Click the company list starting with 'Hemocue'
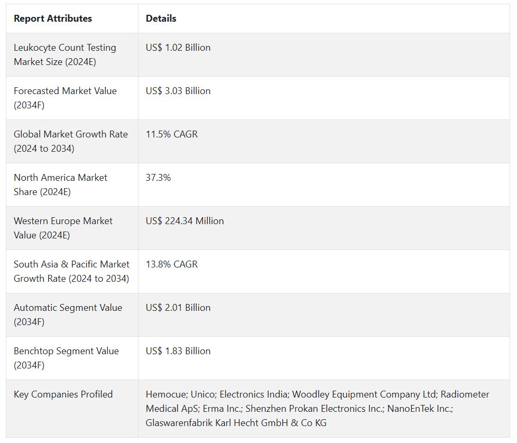 pos(317,408)
